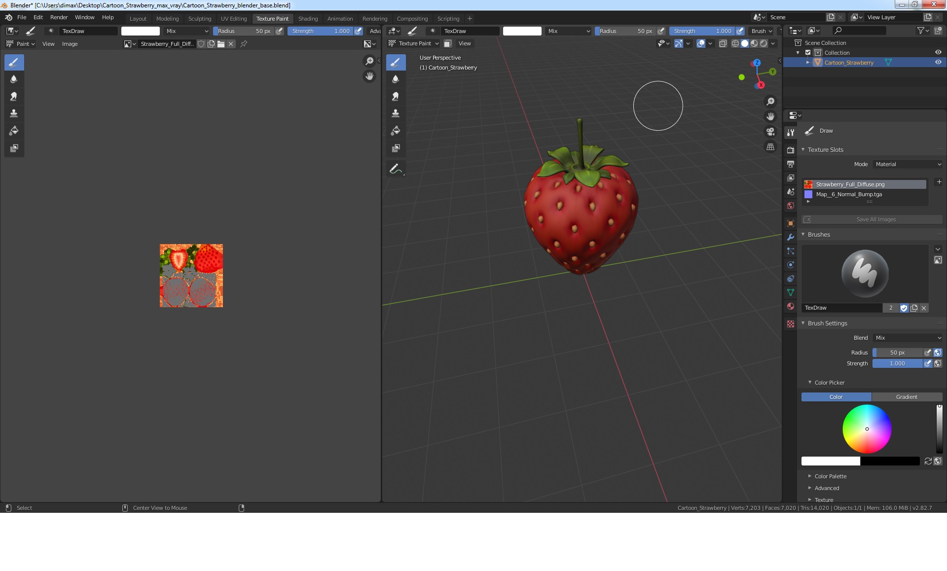Image resolution: width=947 pixels, height=571 pixels.
Task: Select the Draw brush in 3D viewport toolbar
Action: click(x=396, y=63)
